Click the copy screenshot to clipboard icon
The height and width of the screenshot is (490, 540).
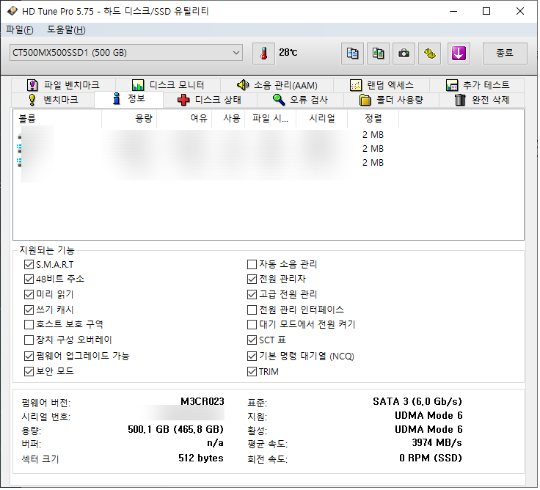(379, 54)
